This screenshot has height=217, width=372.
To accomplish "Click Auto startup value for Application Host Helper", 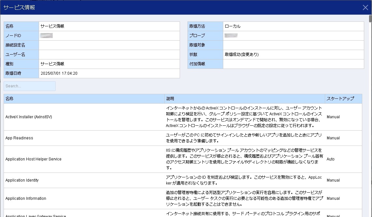I will 330,159.
